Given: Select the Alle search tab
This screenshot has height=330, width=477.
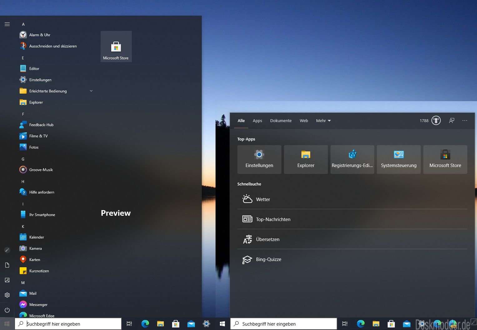Looking at the screenshot, I should (x=241, y=121).
